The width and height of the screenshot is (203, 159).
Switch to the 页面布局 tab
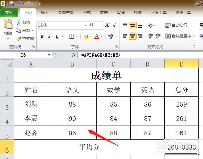point(65,12)
